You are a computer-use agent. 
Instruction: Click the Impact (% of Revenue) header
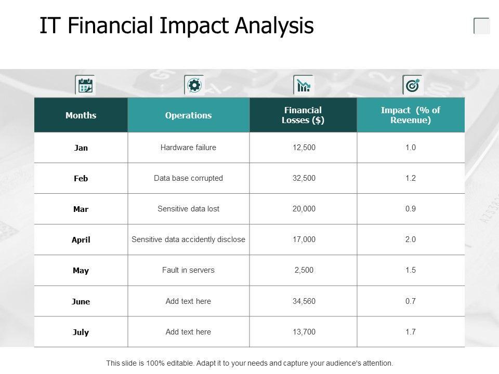pyautogui.click(x=411, y=115)
